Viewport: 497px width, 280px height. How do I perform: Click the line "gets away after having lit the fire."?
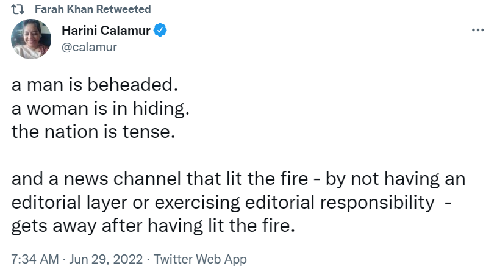click(x=153, y=226)
